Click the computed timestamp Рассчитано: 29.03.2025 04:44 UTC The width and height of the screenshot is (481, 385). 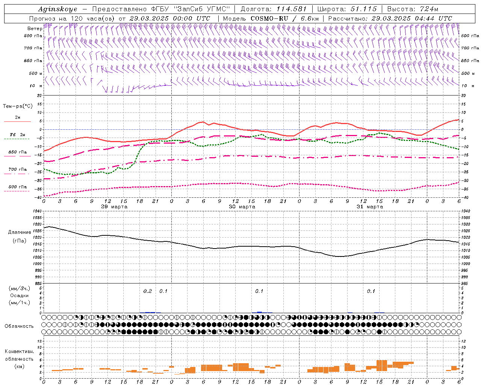[x=390, y=18]
